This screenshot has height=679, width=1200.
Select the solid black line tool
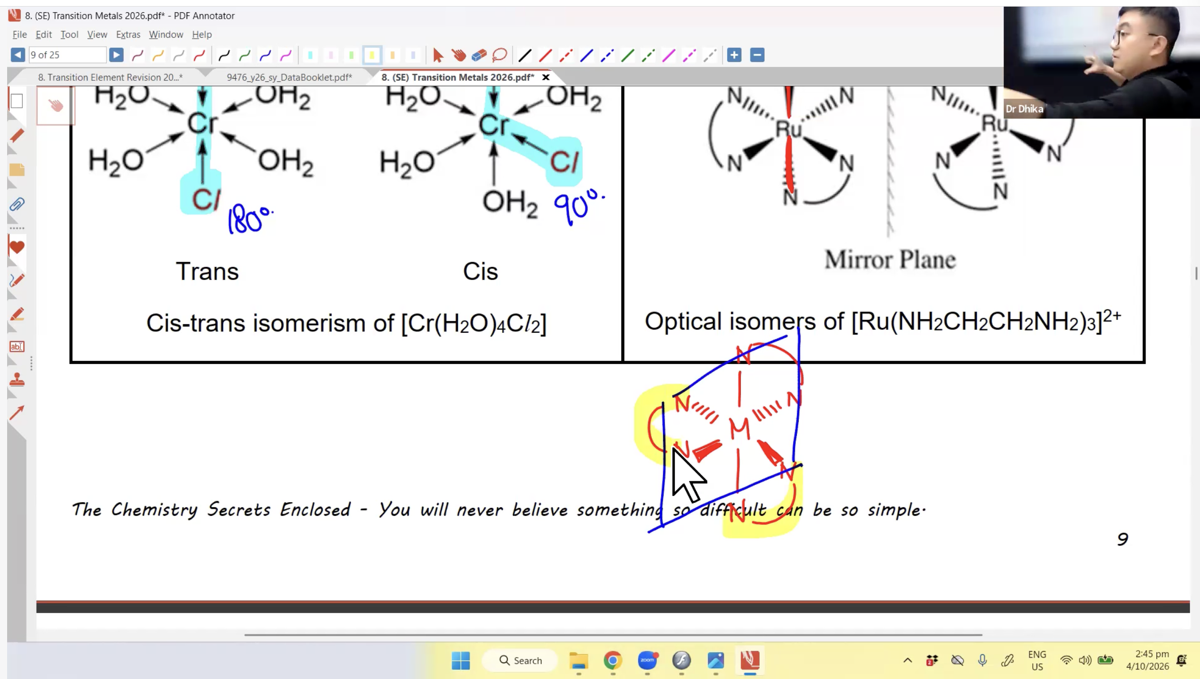[x=525, y=55]
